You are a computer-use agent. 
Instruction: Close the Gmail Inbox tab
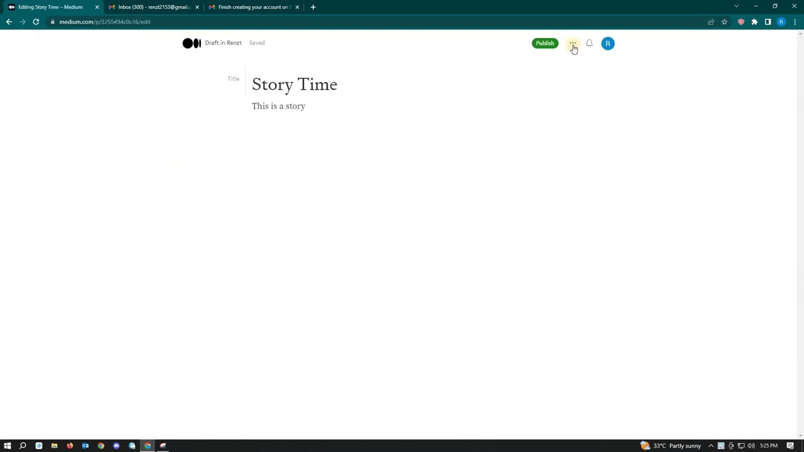[197, 7]
